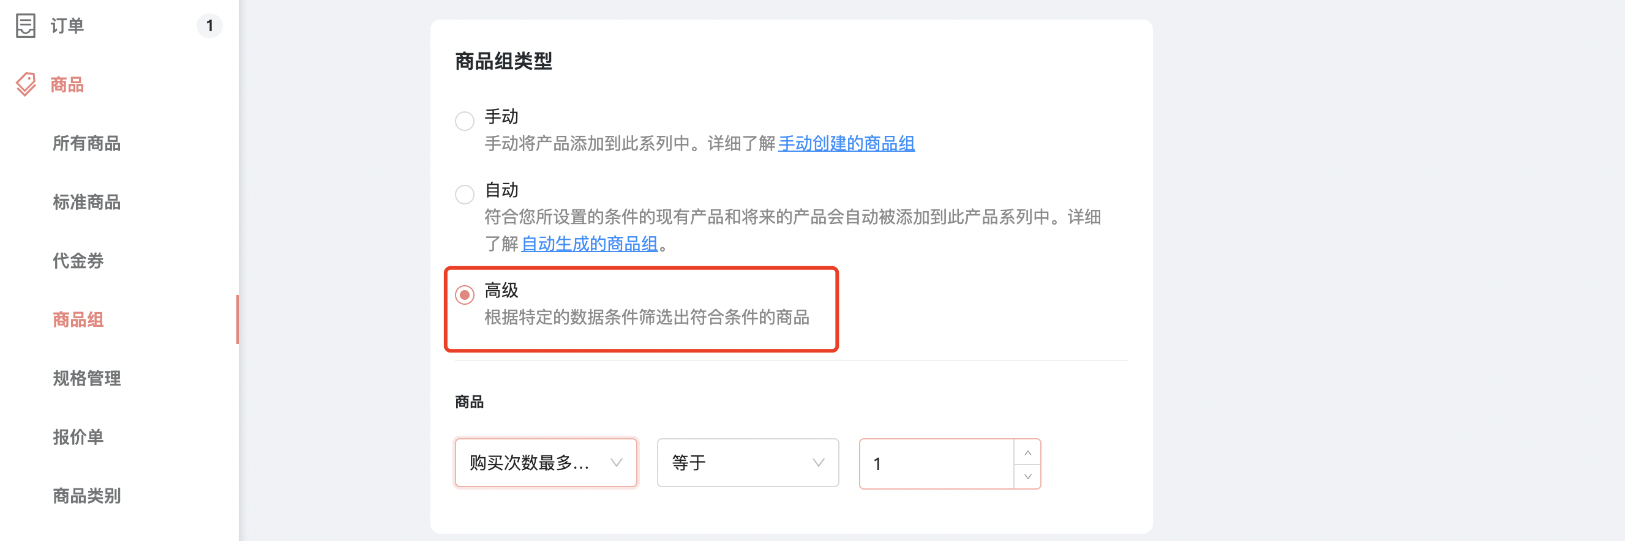The image size is (1625, 541).
Task: Increase quantity with the up stepper arrow
Action: pyautogui.click(x=1027, y=453)
